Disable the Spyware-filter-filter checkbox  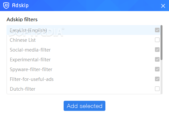pos(157,69)
